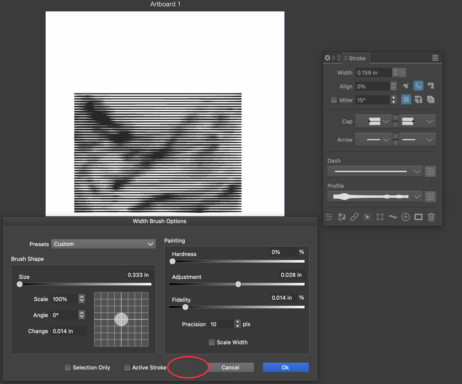Enable the Active Stroke checkbox

tap(127, 368)
